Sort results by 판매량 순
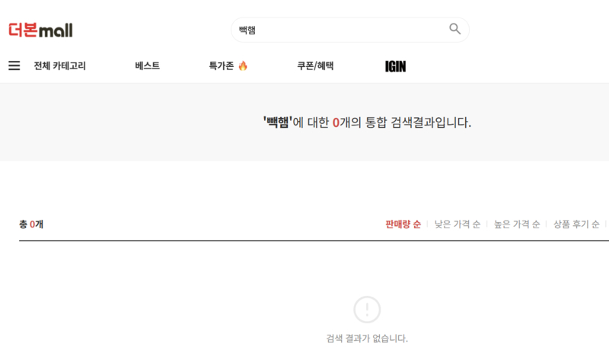The height and width of the screenshot is (356, 609). pos(403,224)
